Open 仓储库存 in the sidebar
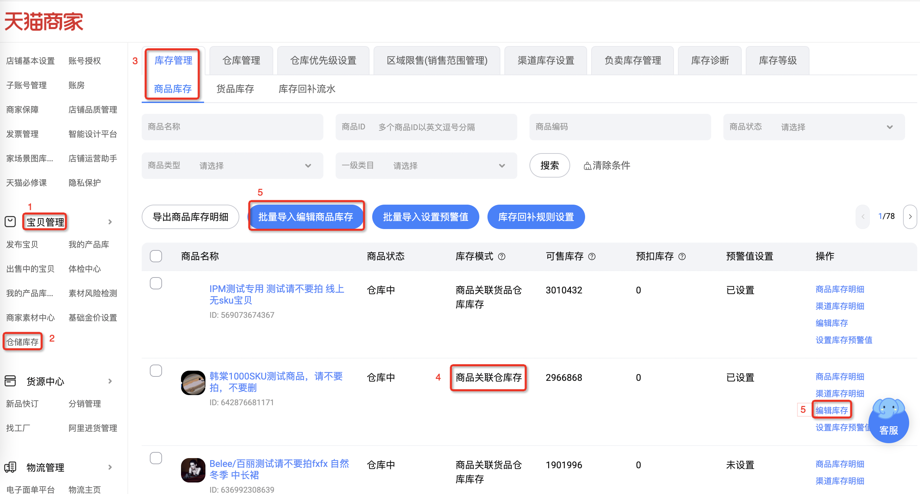Screen dimensions: 920x494 (22, 342)
